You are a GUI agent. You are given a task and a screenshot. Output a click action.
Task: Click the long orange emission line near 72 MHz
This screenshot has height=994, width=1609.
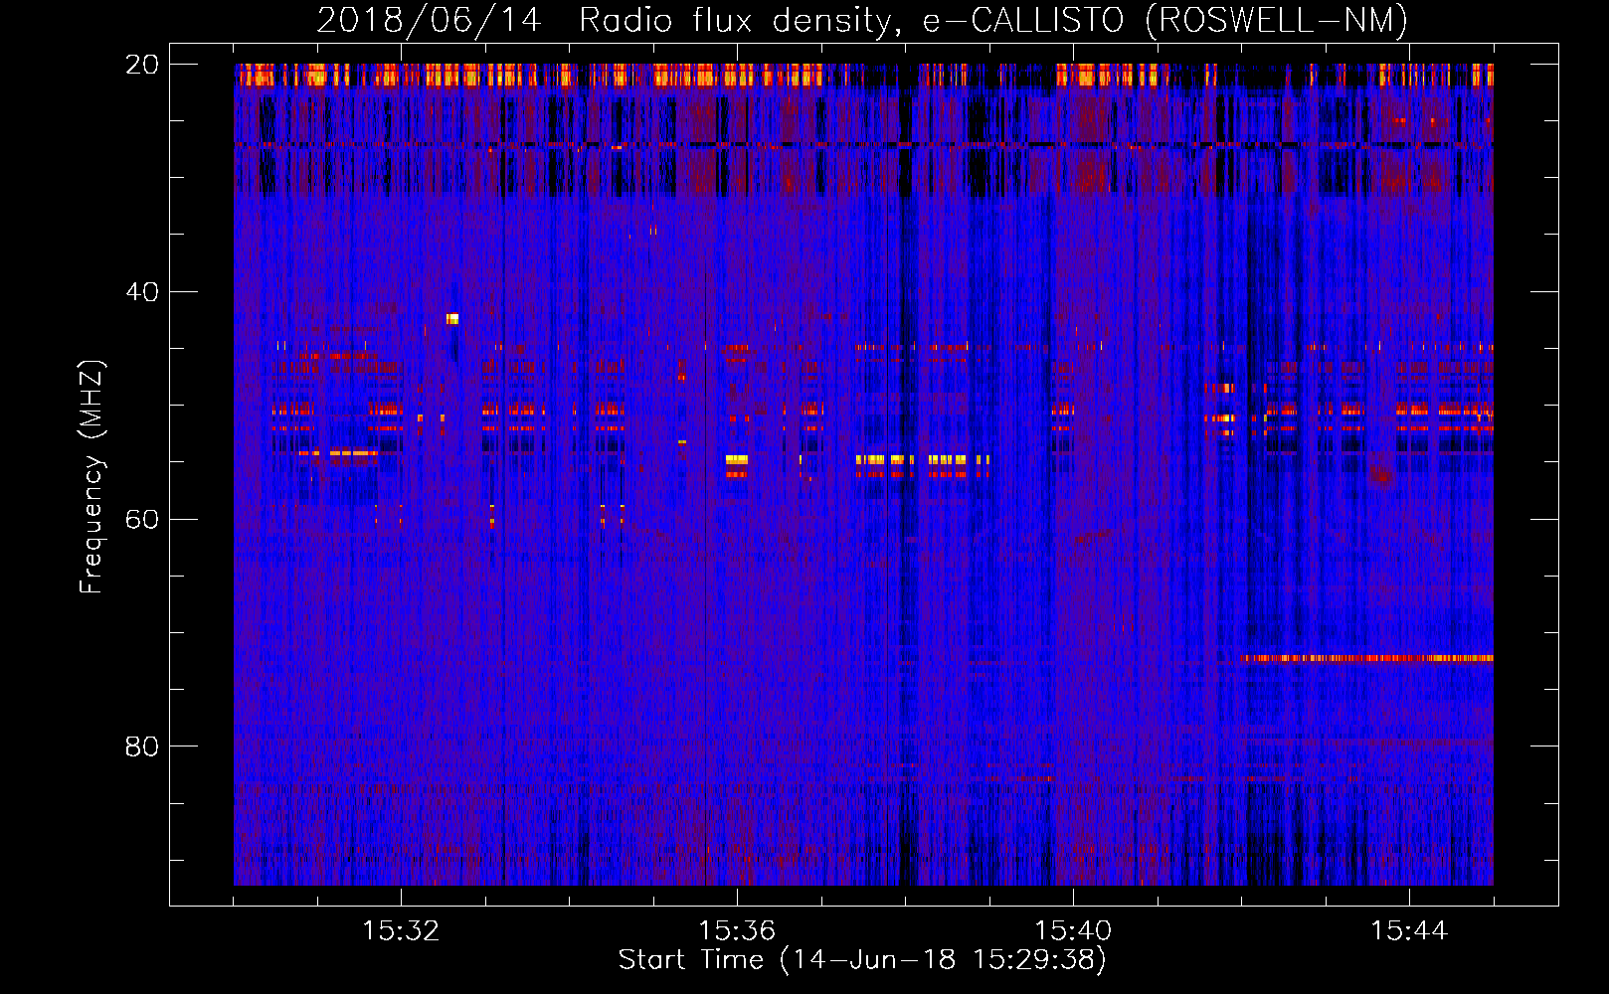tap(1367, 658)
